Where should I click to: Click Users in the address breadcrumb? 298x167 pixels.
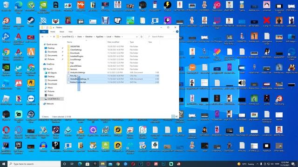click(x=80, y=37)
